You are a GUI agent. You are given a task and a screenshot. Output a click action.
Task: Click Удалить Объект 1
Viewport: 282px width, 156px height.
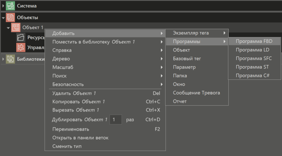pyautogui.click(x=105, y=93)
